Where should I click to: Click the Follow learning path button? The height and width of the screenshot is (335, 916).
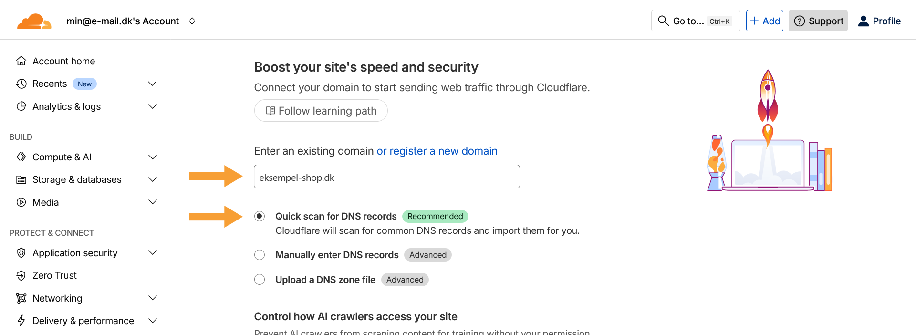(321, 111)
